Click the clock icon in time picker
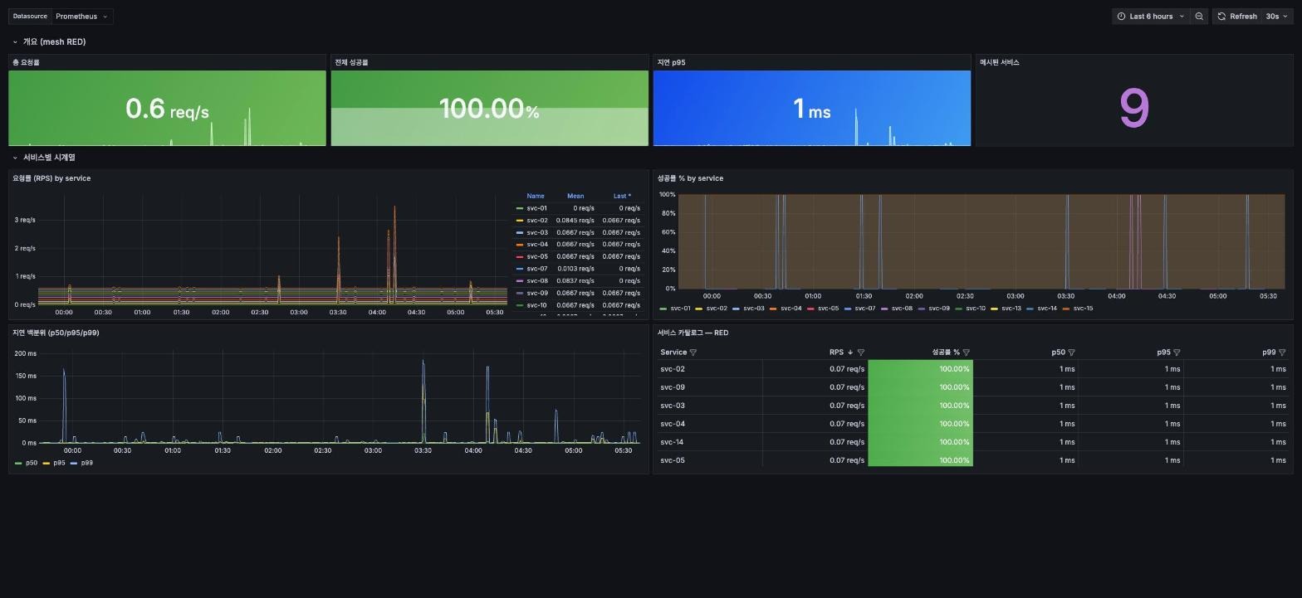The height and width of the screenshot is (598, 1302). coord(1121,17)
